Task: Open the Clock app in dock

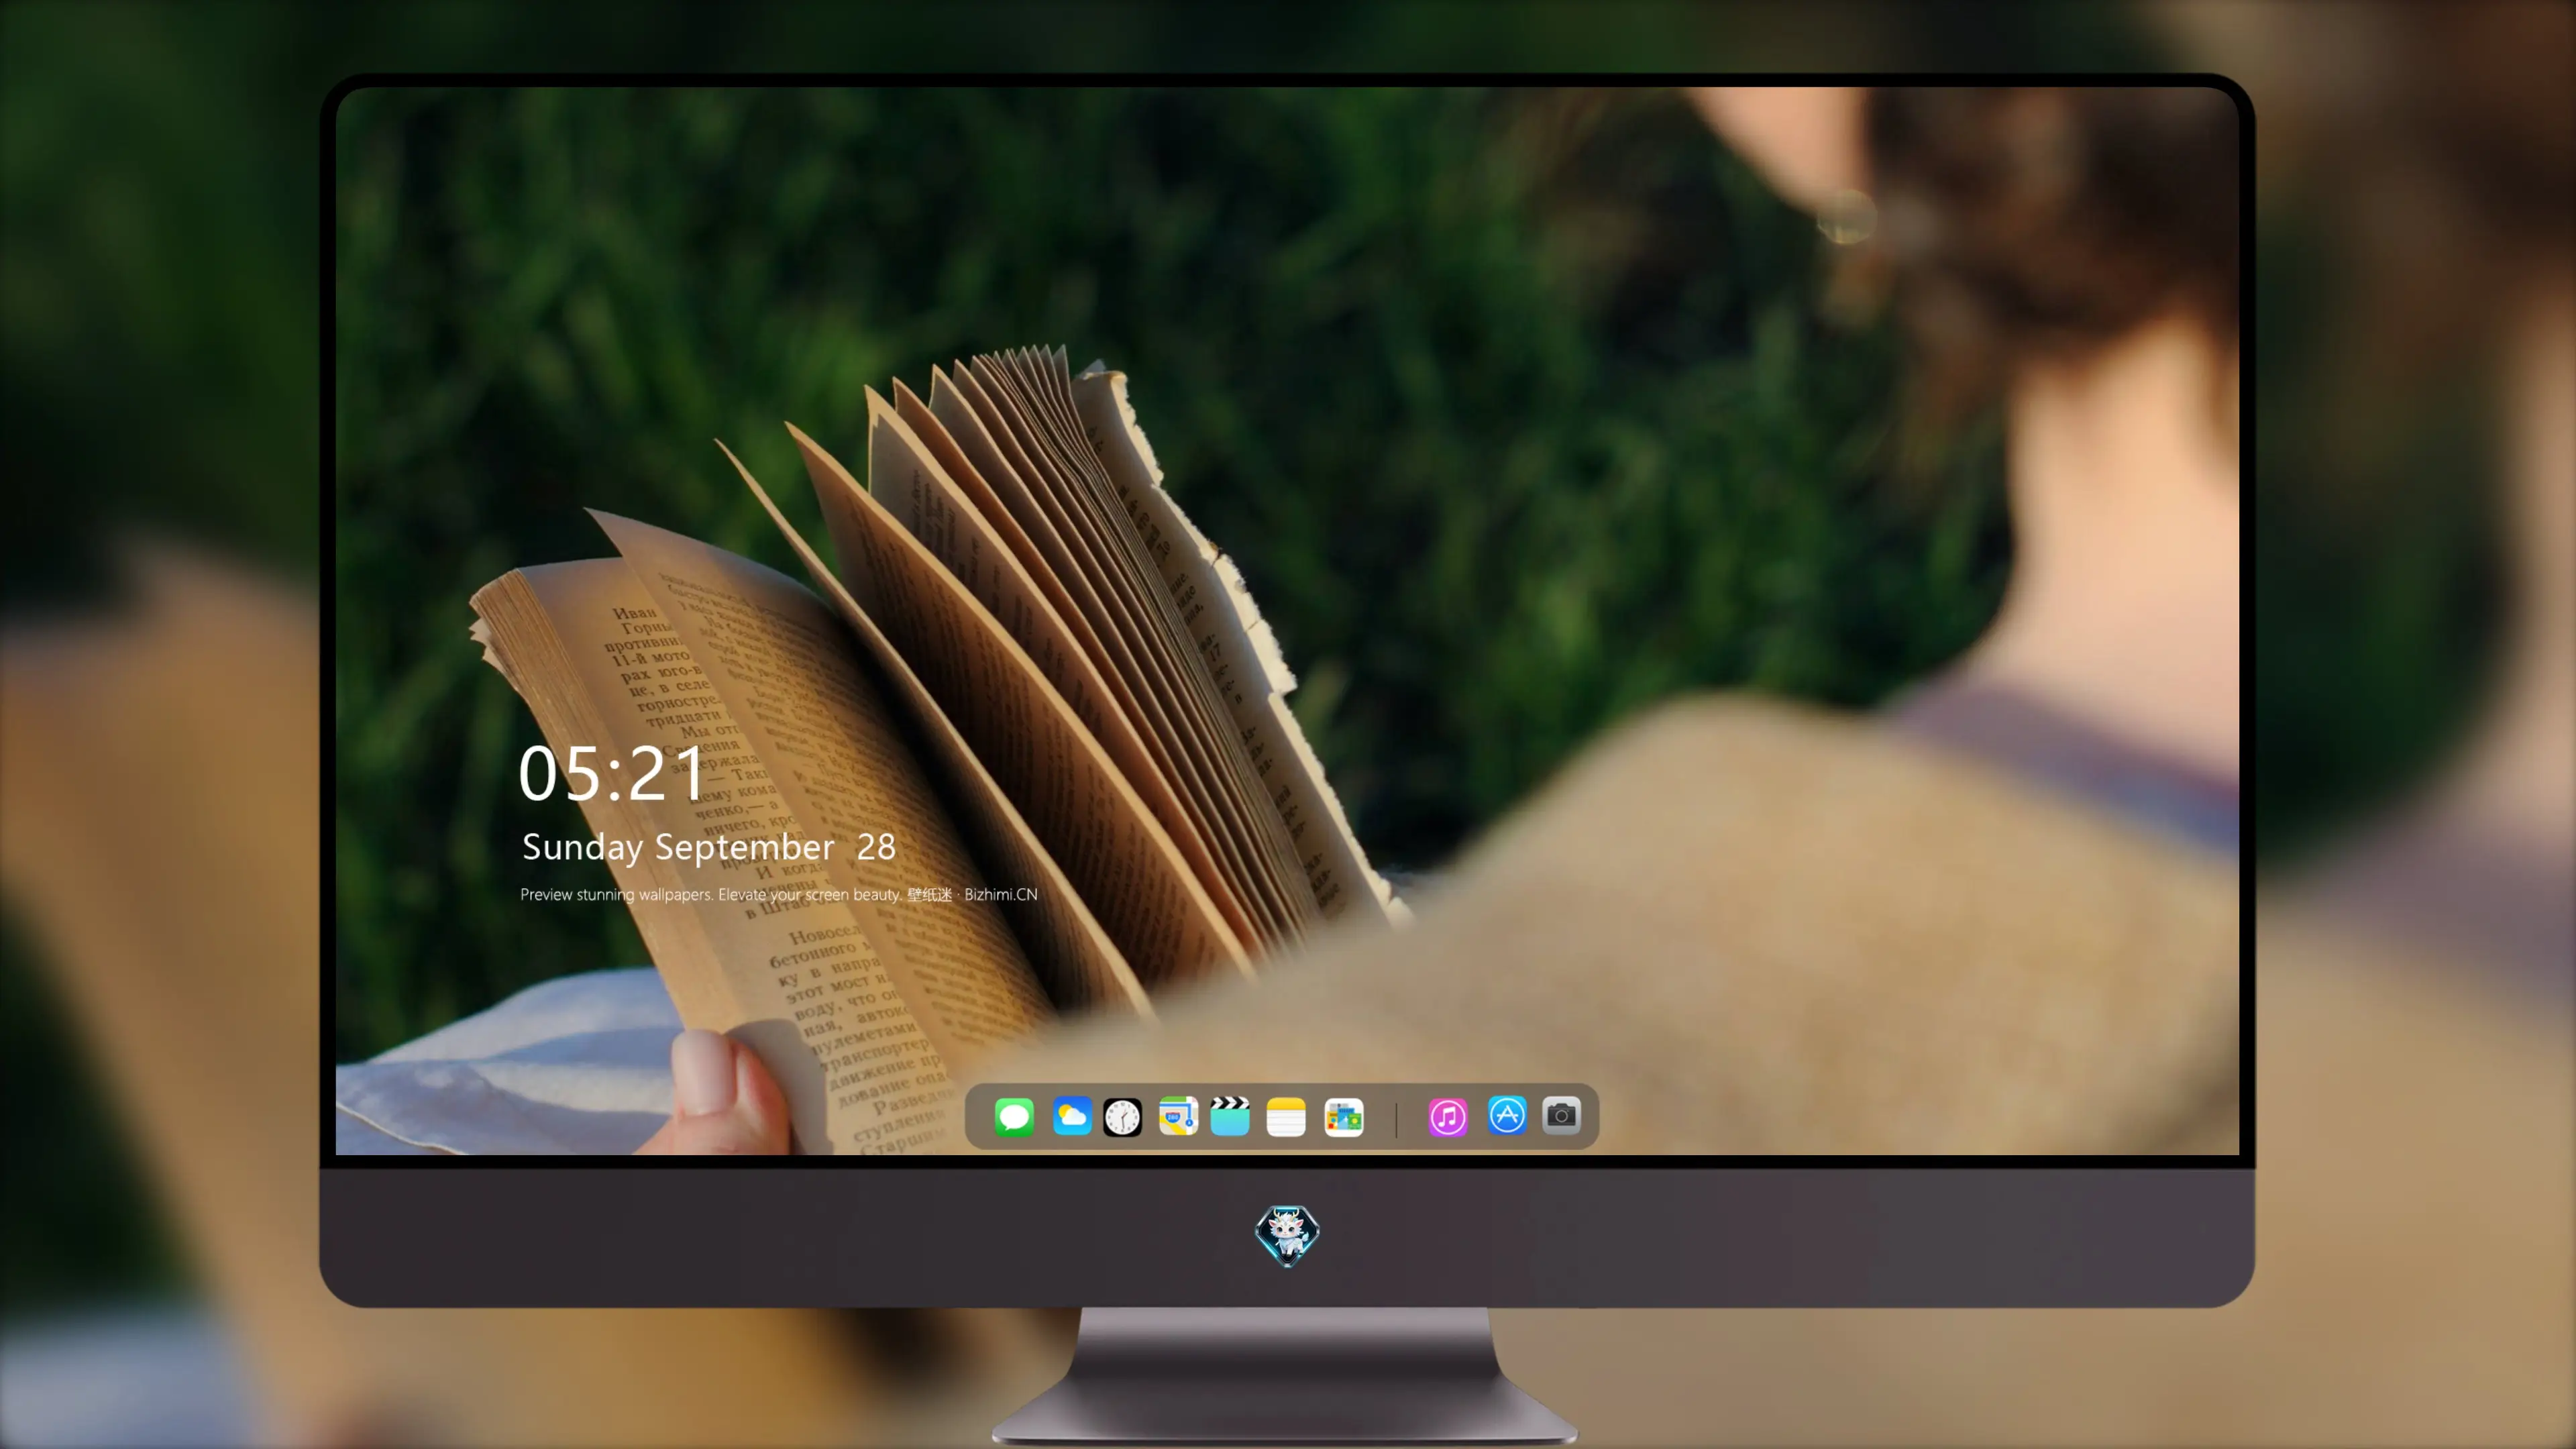Action: click(x=1122, y=1117)
